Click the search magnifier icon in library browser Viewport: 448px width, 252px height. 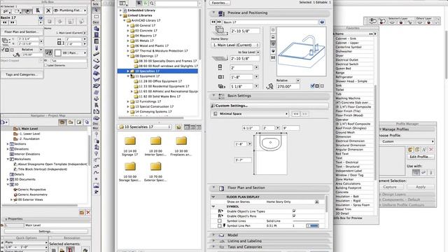pos(152,3)
